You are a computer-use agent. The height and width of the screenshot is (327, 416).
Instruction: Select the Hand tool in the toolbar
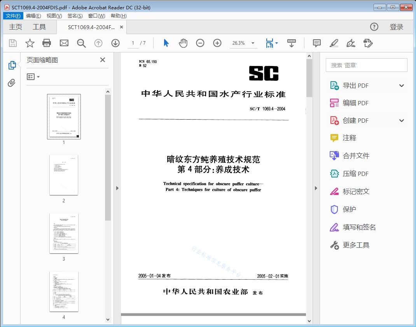tap(183, 43)
